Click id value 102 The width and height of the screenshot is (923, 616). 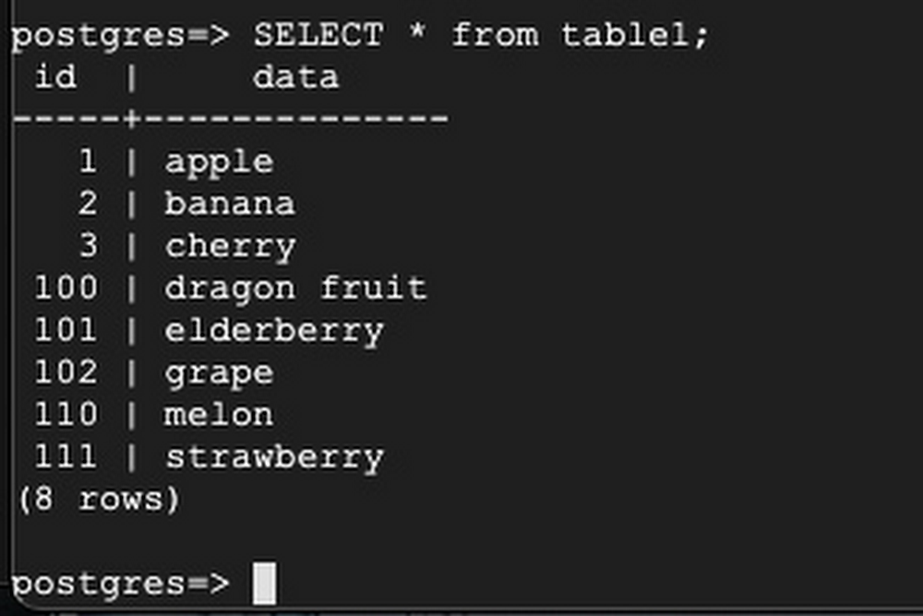point(66,373)
